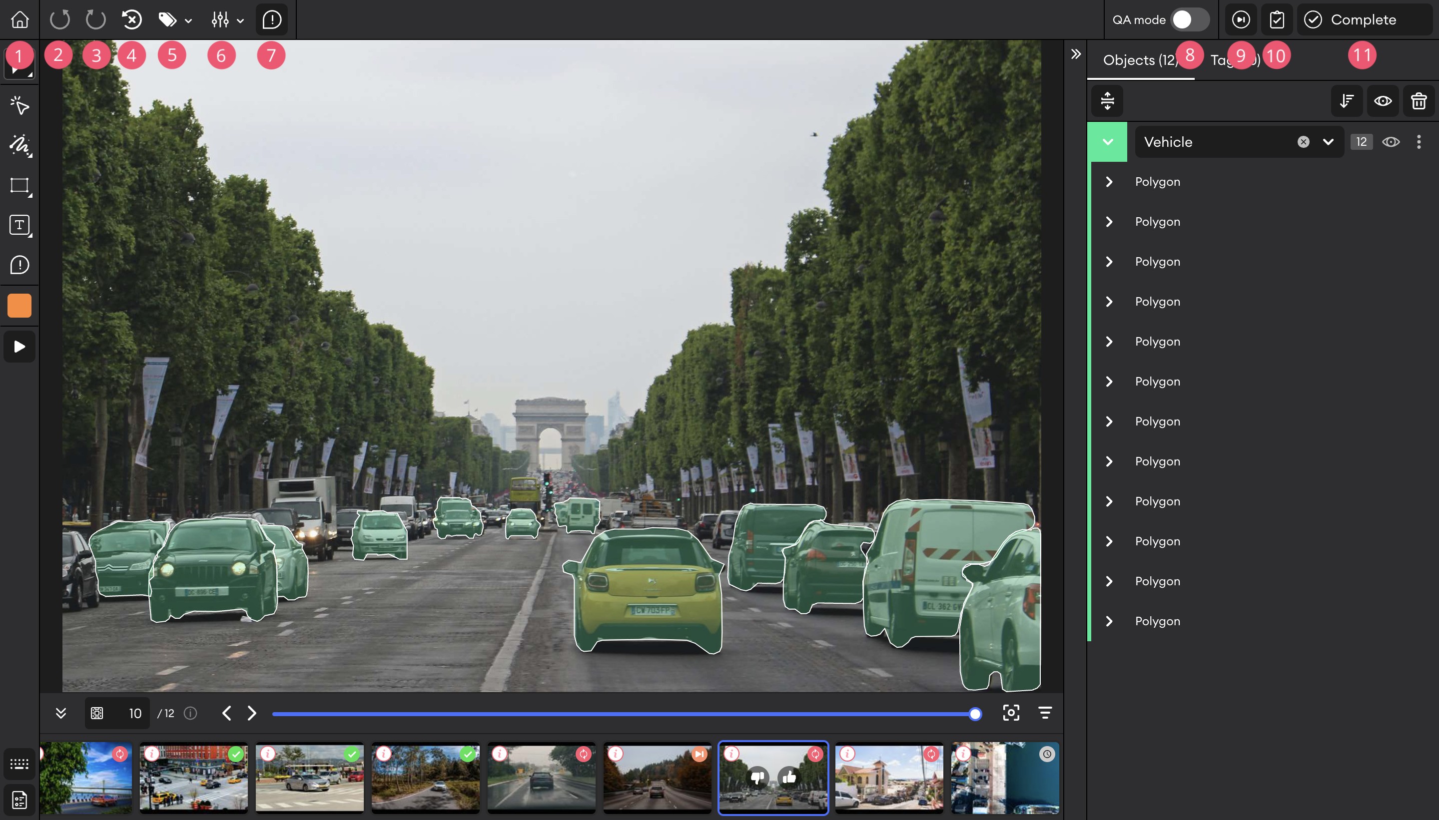Expand the first Polygon item chevron

click(1109, 181)
